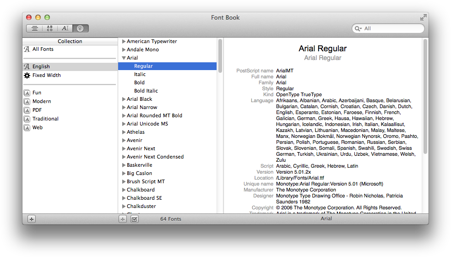Expand the Baskerville font family
Screen dimensions: 451x257
pos(124,165)
